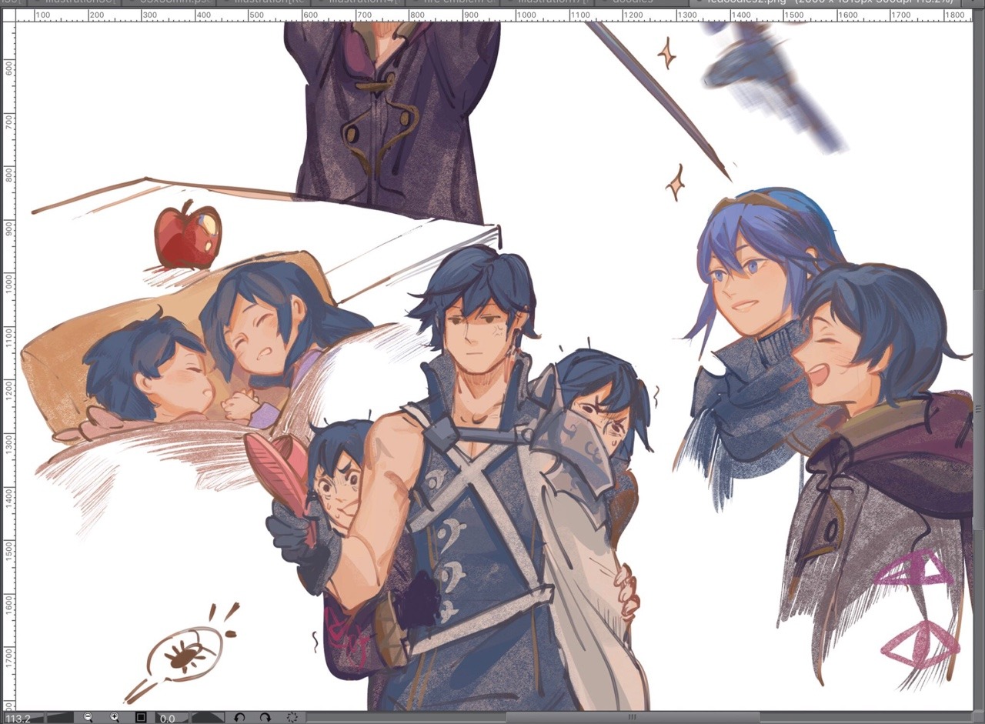This screenshot has width=985, height=724.
Task: Rotate the canvas right with the clockwise arrow
Action: pos(265,717)
